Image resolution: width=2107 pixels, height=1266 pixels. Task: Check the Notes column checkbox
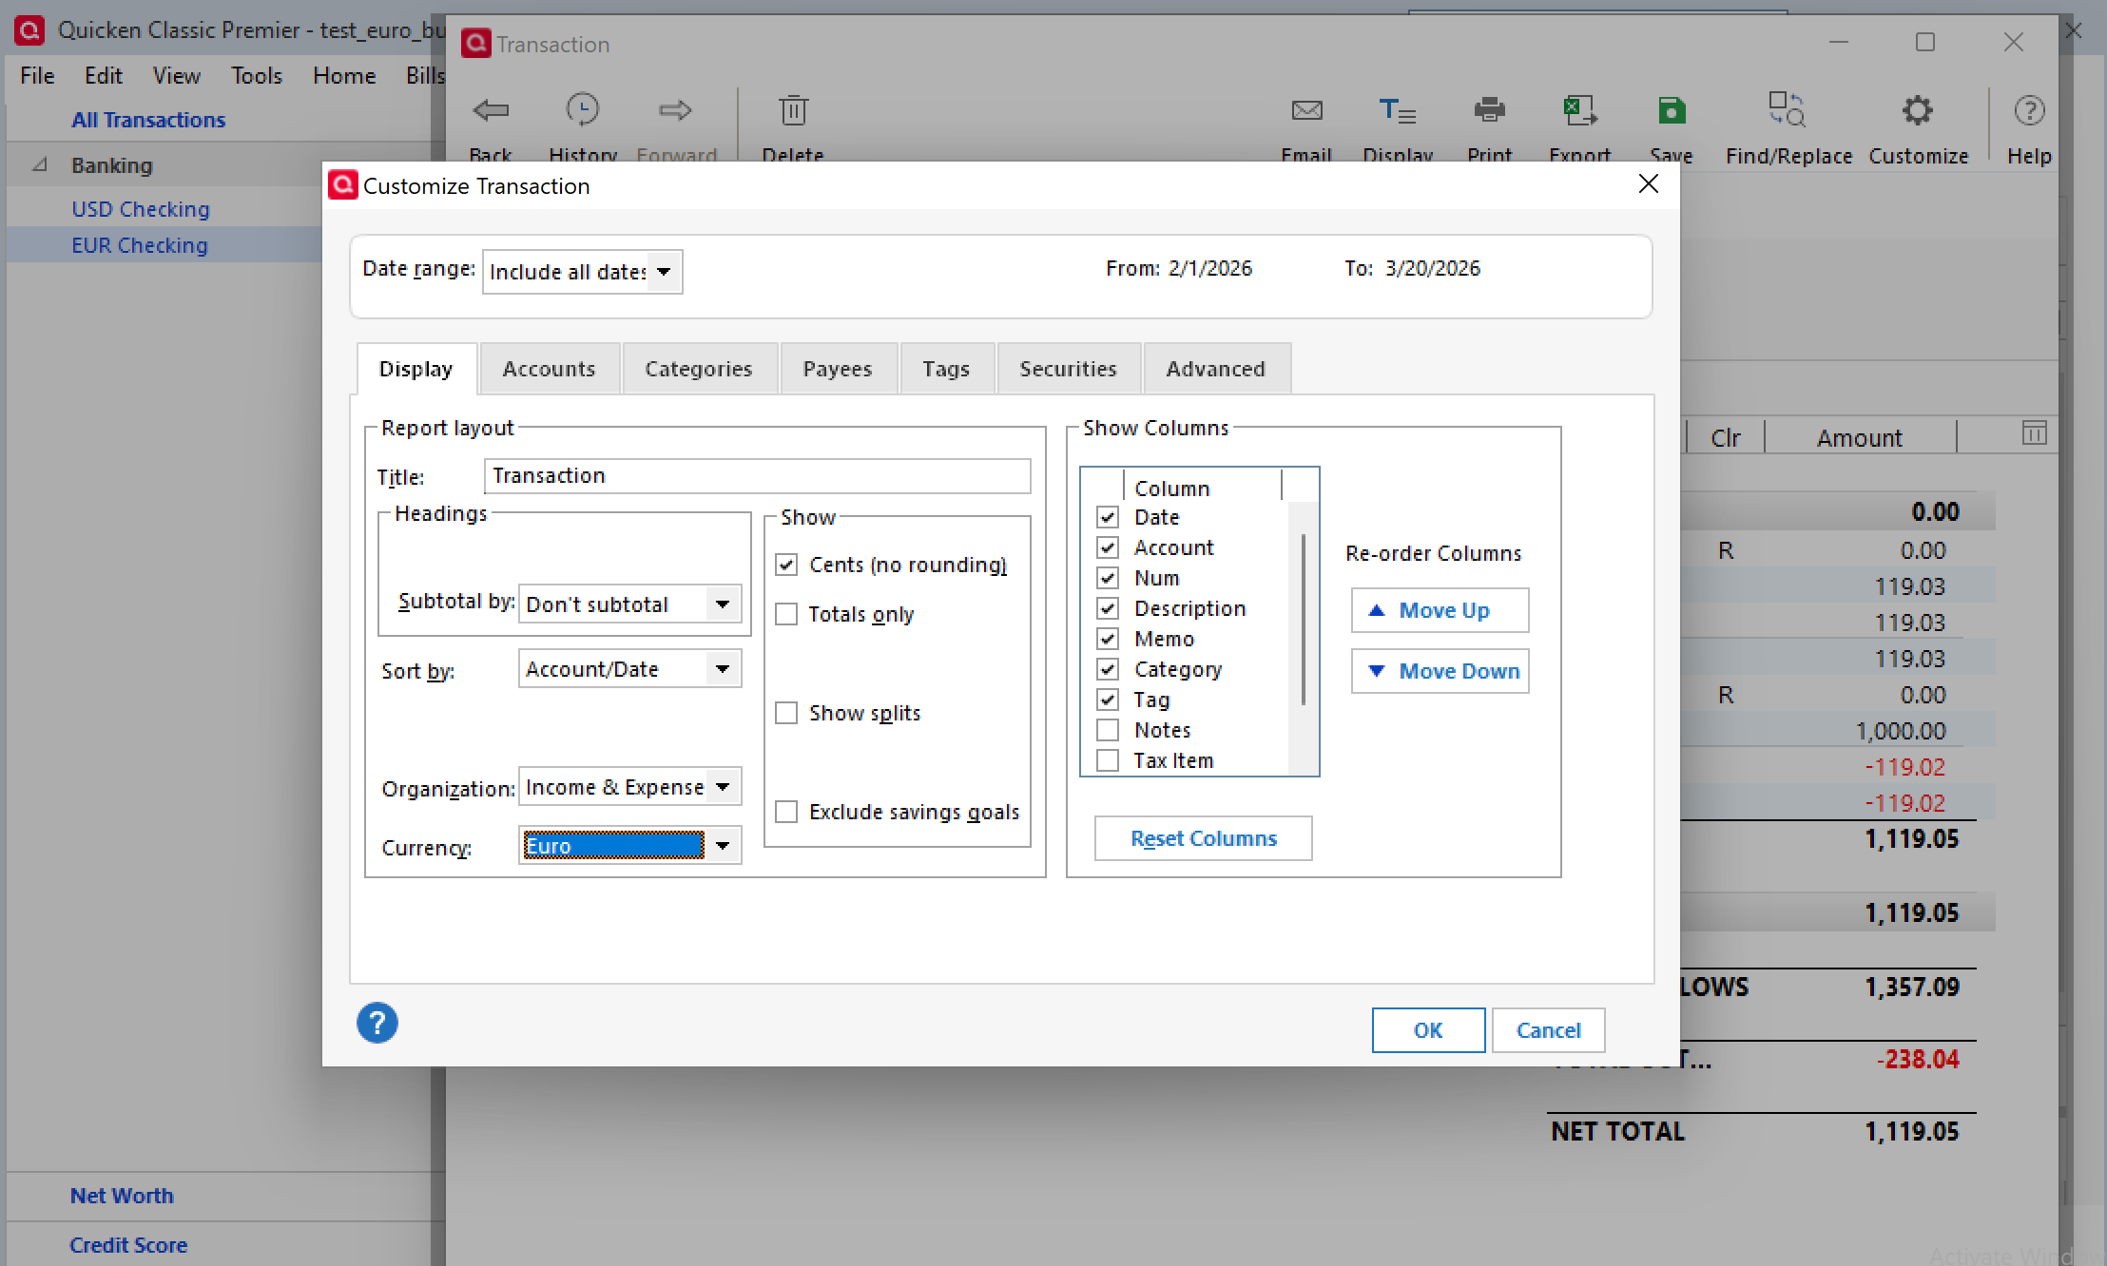point(1108,730)
